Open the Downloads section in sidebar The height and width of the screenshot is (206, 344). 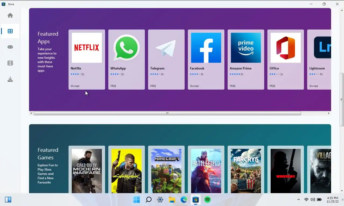coord(10,79)
